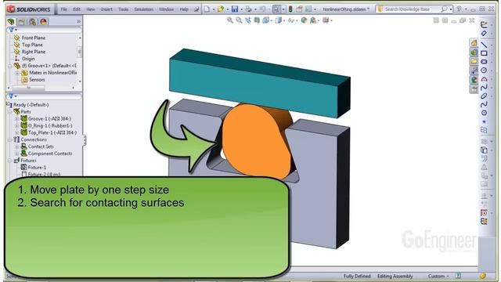Select the Arc sketch tool
This screenshot has width=501, height=282.
click(x=484, y=78)
